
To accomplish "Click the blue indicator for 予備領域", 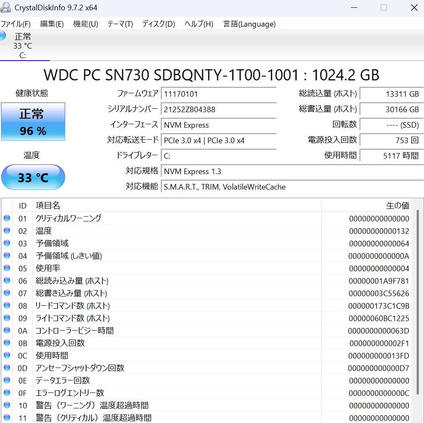I will [6, 243].
